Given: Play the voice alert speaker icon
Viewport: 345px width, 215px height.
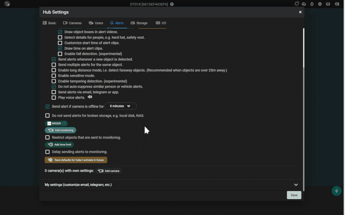Looking at the screenshot, I should click(x=90, y=97).
